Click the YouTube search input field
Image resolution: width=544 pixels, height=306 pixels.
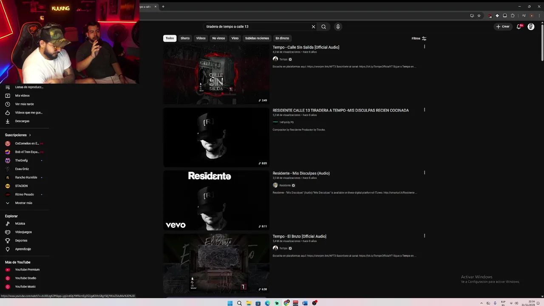(257, 26)
